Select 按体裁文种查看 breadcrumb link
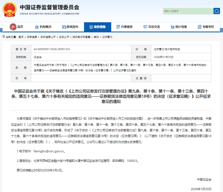Viewport: 223px width, 192px height. (81, 37)
